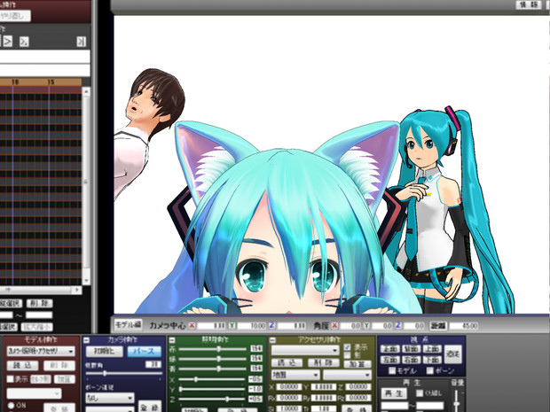Switch view to 上面 top
550x412 pixels.
point(432,349)
